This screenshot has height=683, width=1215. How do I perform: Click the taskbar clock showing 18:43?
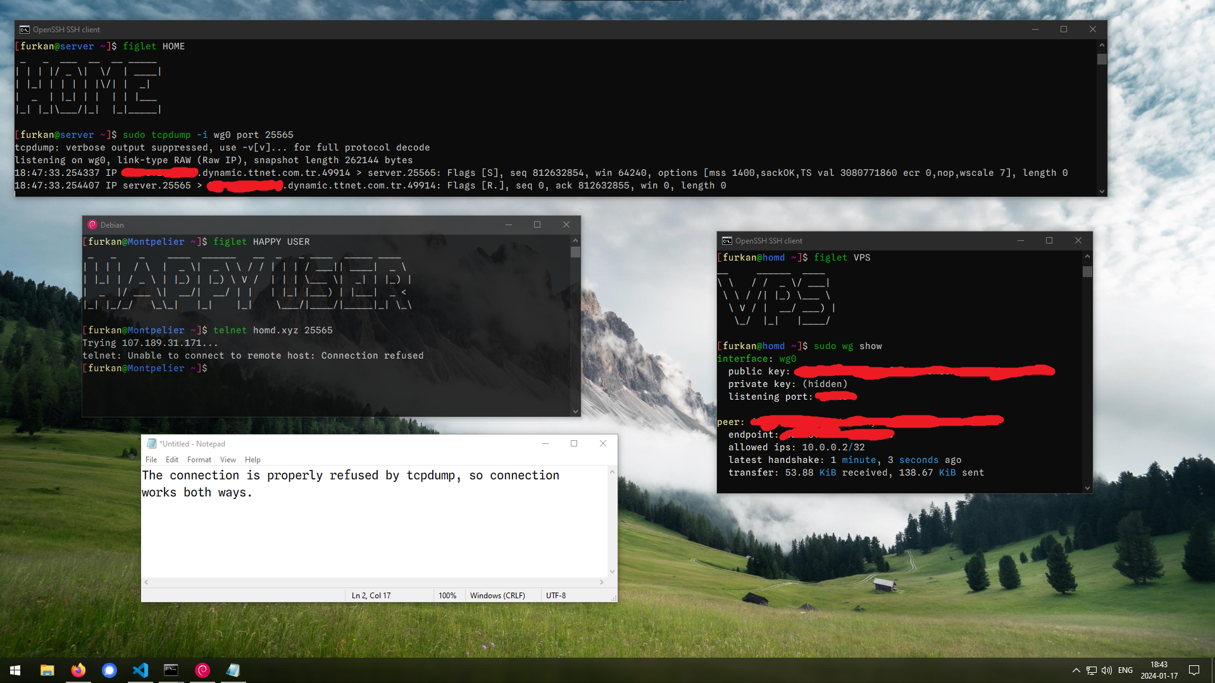point(1159,670)
